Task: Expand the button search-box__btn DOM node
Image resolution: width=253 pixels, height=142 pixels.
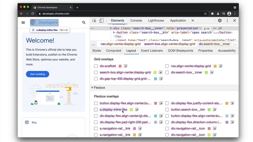Action: (114, 32)
